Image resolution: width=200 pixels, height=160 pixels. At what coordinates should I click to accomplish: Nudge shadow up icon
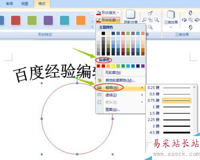150,13
